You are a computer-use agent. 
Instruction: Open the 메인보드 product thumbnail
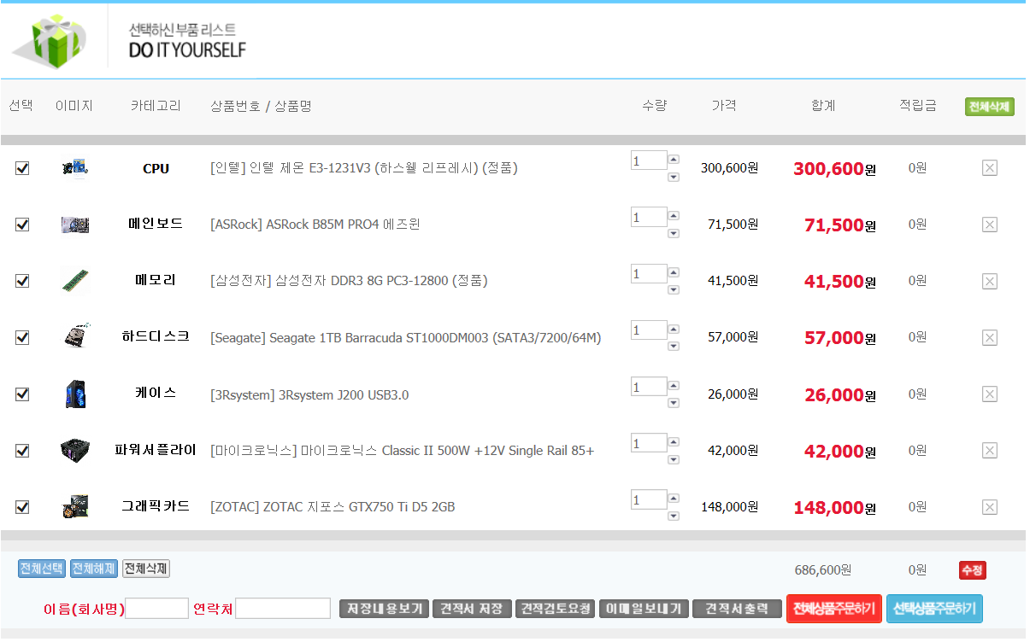pos(75,225)
